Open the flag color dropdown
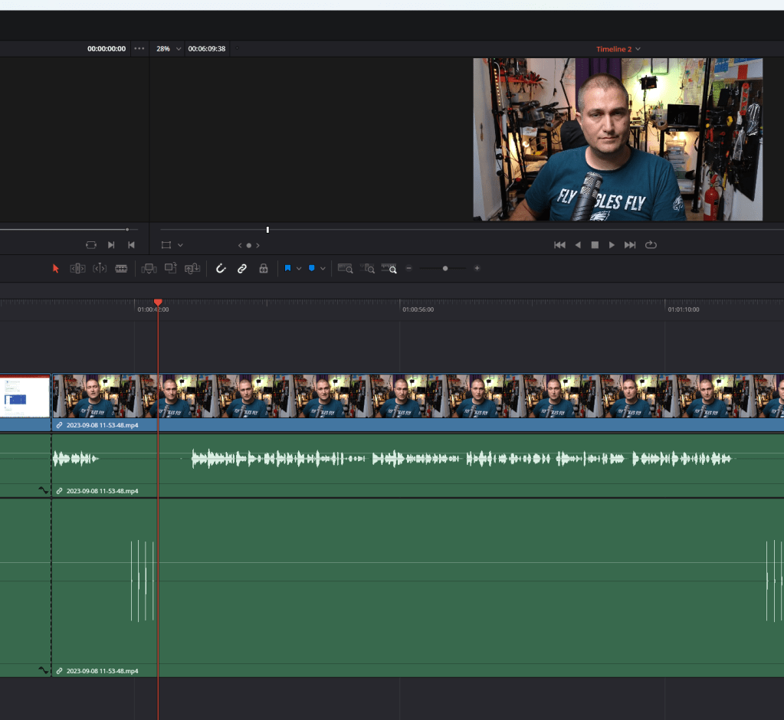This screenshot has width=784, height=720. [x=299, y=268]
